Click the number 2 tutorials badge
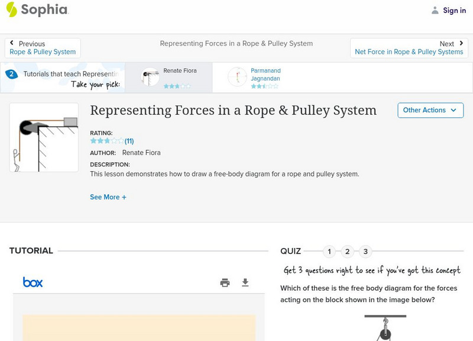 coord(11,74)
